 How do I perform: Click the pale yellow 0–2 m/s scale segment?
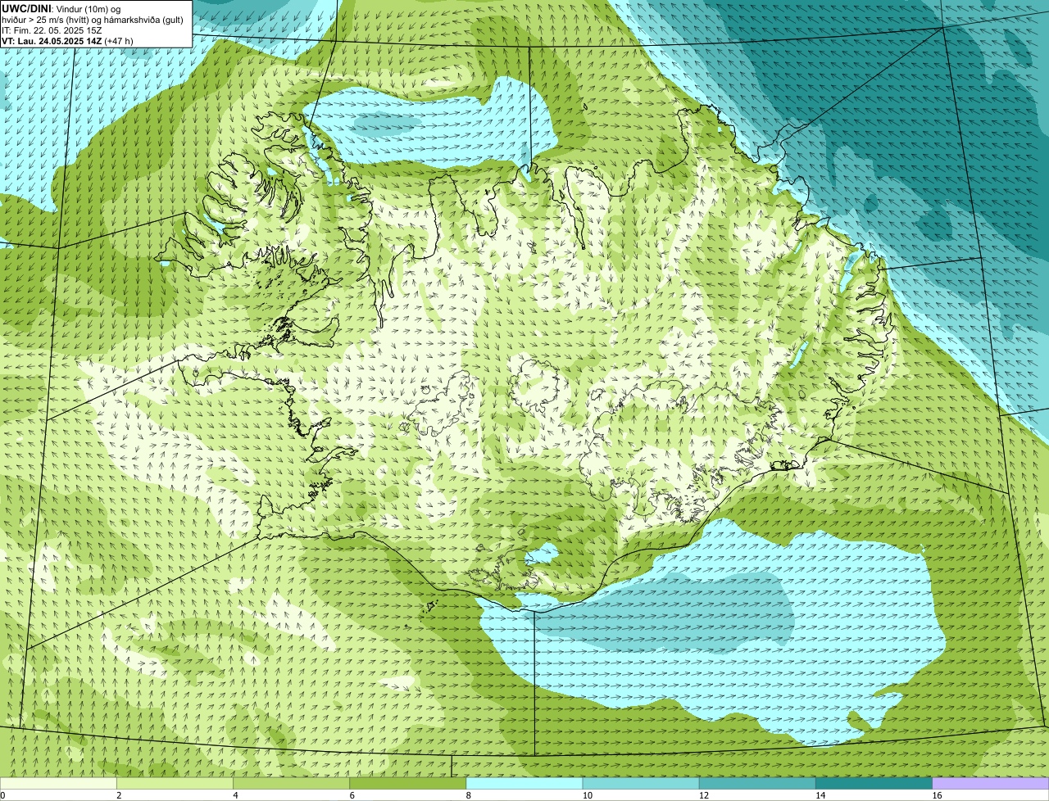click(x=58, y=783)
